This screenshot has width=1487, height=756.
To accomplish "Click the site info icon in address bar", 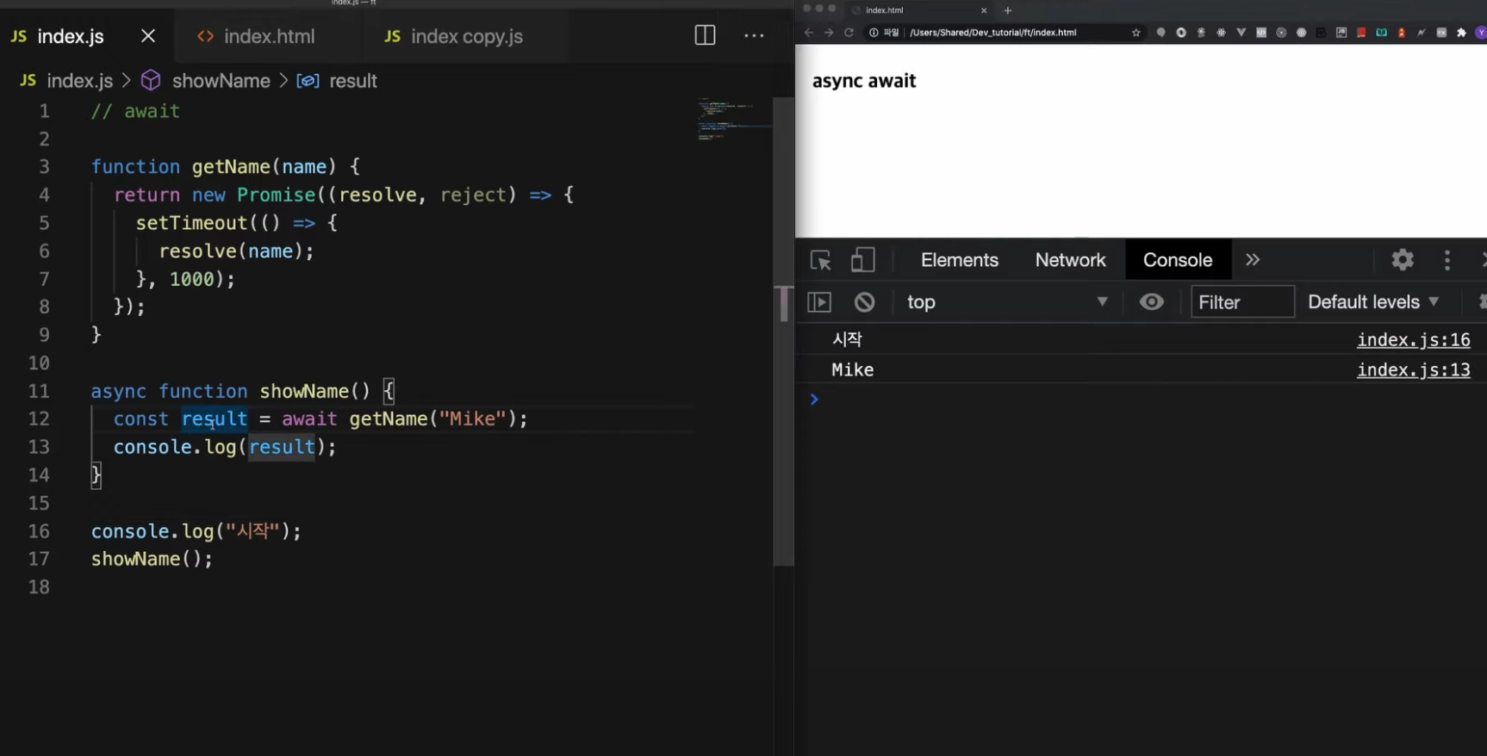I will 874,33.
